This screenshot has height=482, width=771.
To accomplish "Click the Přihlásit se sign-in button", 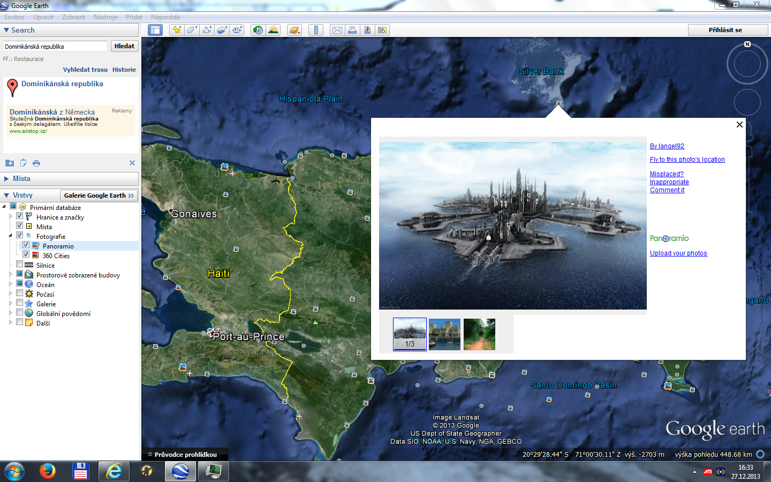I will click(725, 30).
